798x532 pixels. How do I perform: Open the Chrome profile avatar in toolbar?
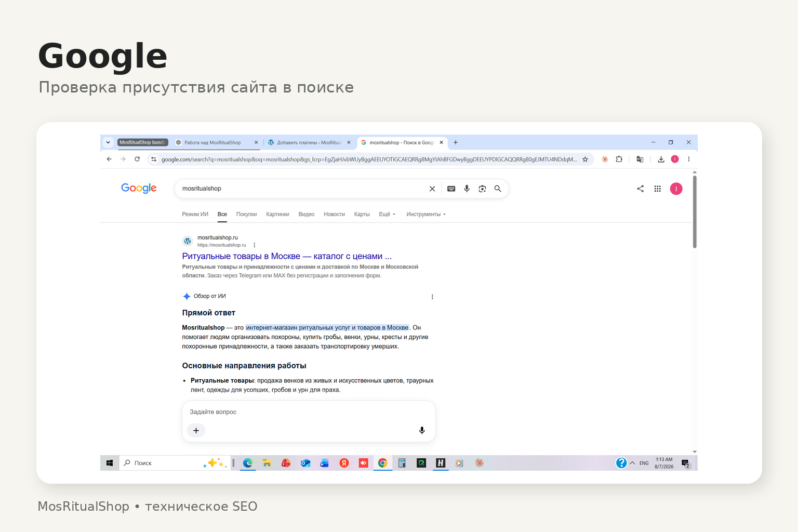point(675,159)
